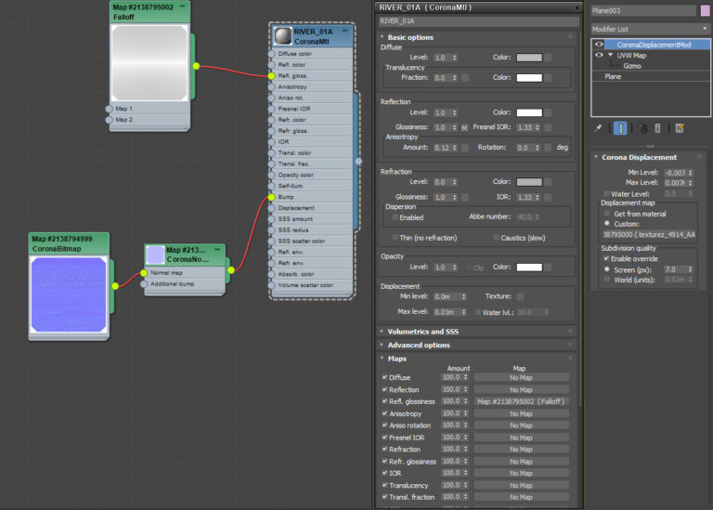Open the Modifier List dropdown

(x=650, y=30)
